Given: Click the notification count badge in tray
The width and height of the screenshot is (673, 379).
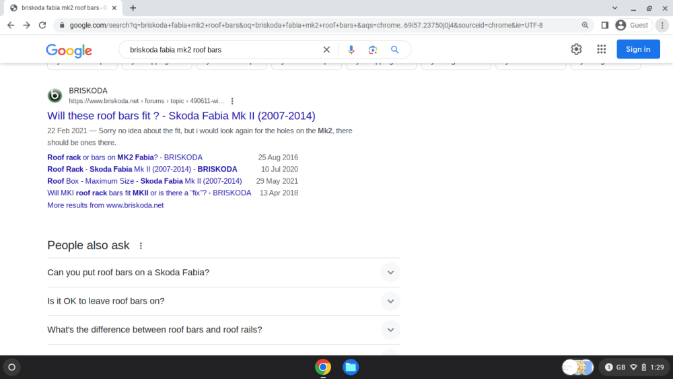Looking at the screenshot, I should point(608,368).
